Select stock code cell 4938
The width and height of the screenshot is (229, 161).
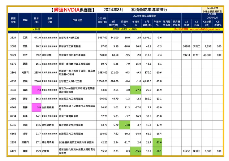[13, 81]
